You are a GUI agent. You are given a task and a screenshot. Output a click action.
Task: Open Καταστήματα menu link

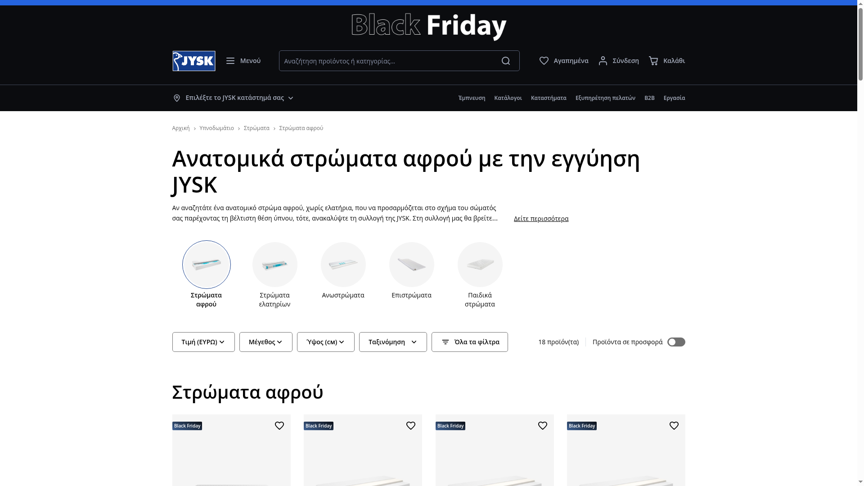549,98
